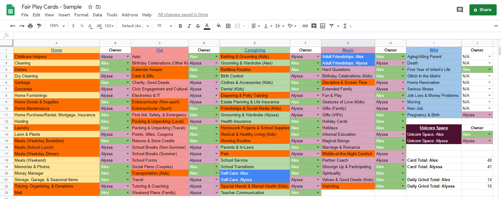Screen dimensions: 501x199
Task: Open the Insert menu
Action: pyautogui.click(x=64, y=15)
